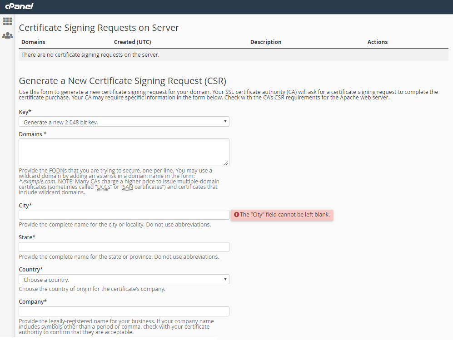Image resolution: width=453 pixels, height=340 pixels.
Task: Click inside the Domains text area
Action: tap(124, 152)
